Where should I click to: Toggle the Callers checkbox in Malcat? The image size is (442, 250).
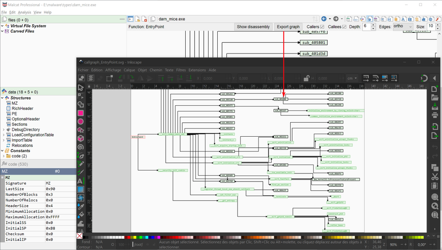322,27
